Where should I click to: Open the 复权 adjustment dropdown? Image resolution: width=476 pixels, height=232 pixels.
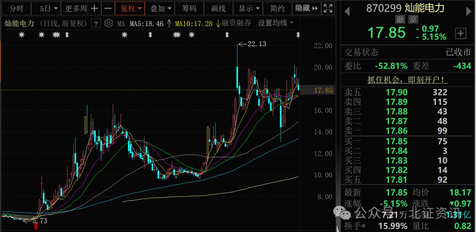[130, 8]
